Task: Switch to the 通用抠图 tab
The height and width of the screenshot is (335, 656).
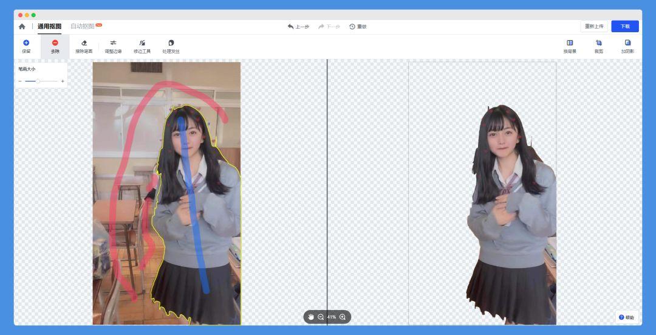Action: tap(49, 27)
